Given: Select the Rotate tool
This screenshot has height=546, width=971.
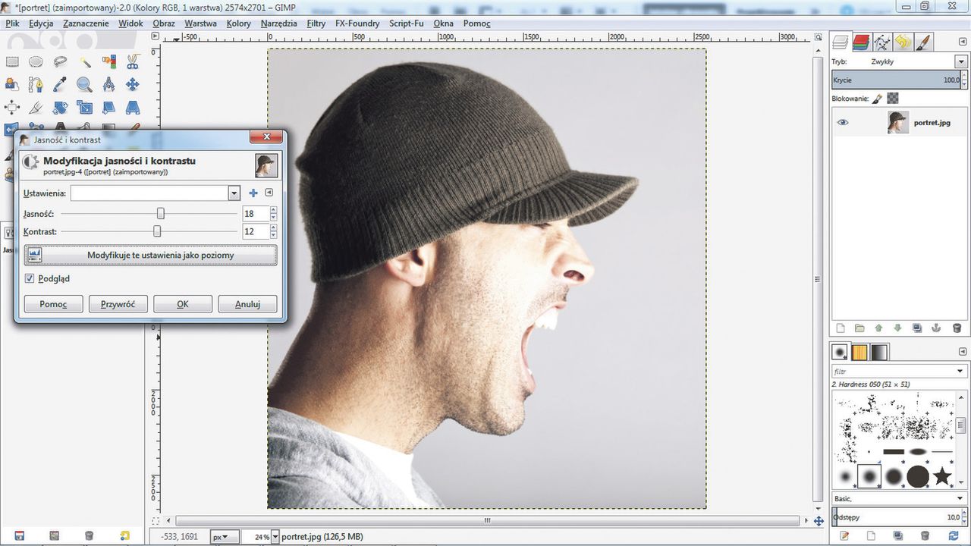Looking at the screenshot, I should (x=60, y=108).
